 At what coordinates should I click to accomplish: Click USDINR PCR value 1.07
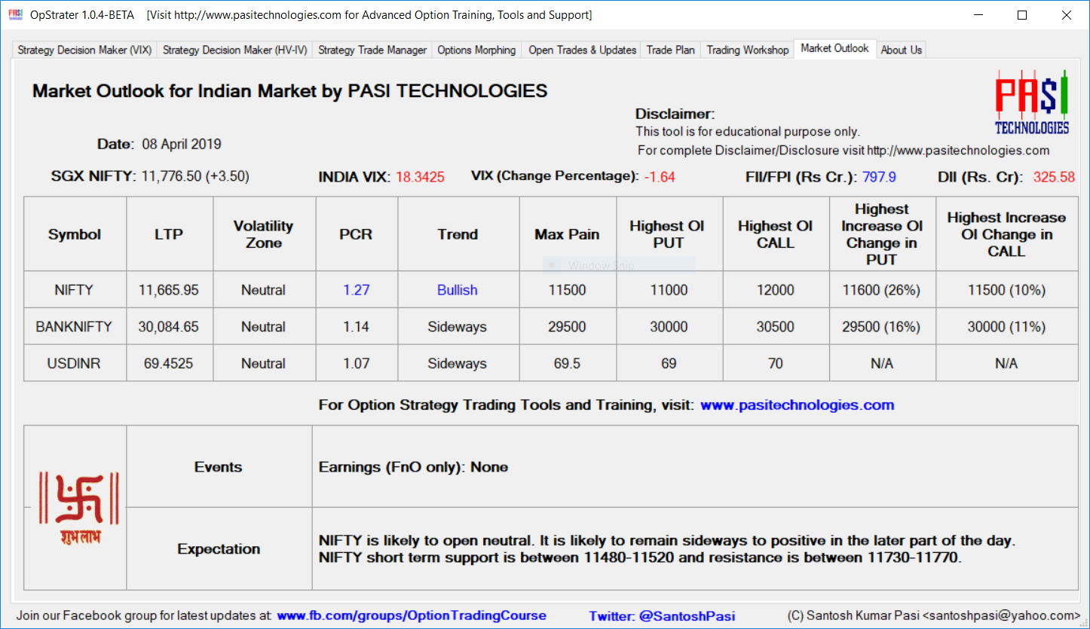coord(357,363)
